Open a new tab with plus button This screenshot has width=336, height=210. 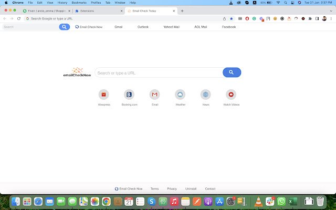point(182,11)
